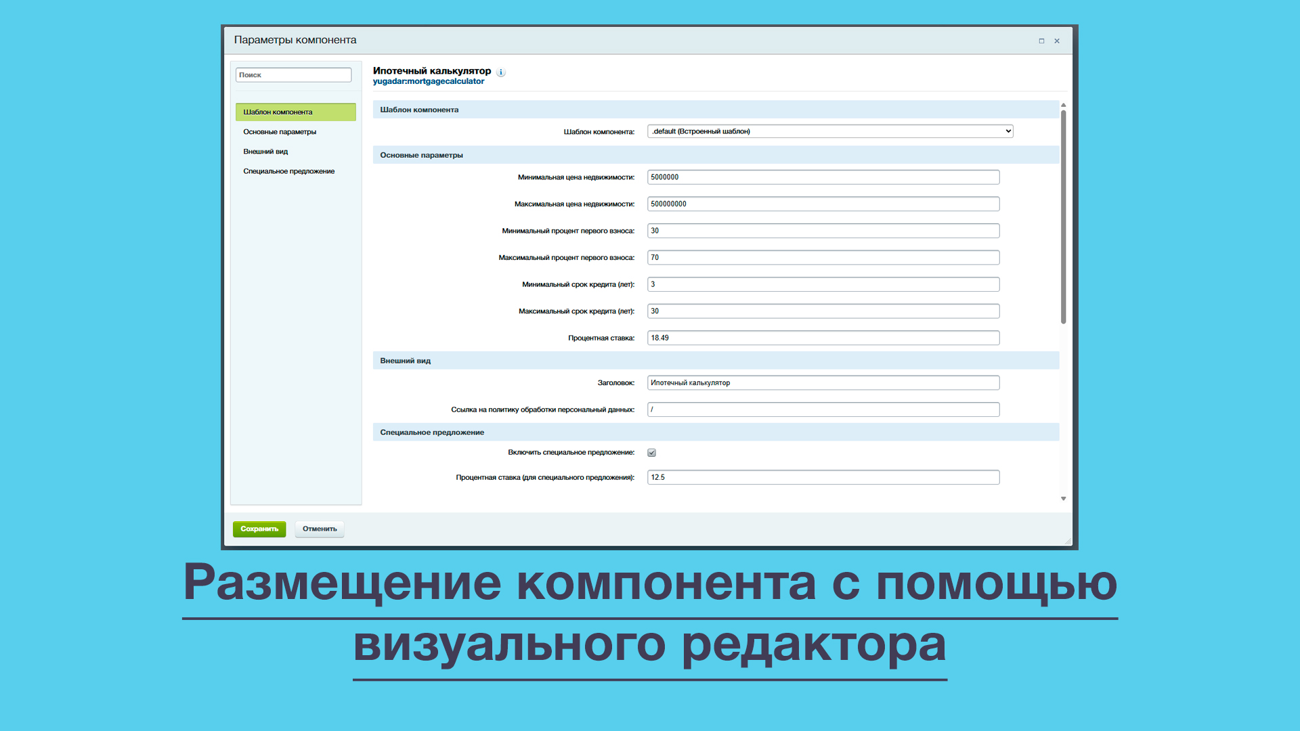
Task: Click the special offer interest rate field
Action: 823,477
